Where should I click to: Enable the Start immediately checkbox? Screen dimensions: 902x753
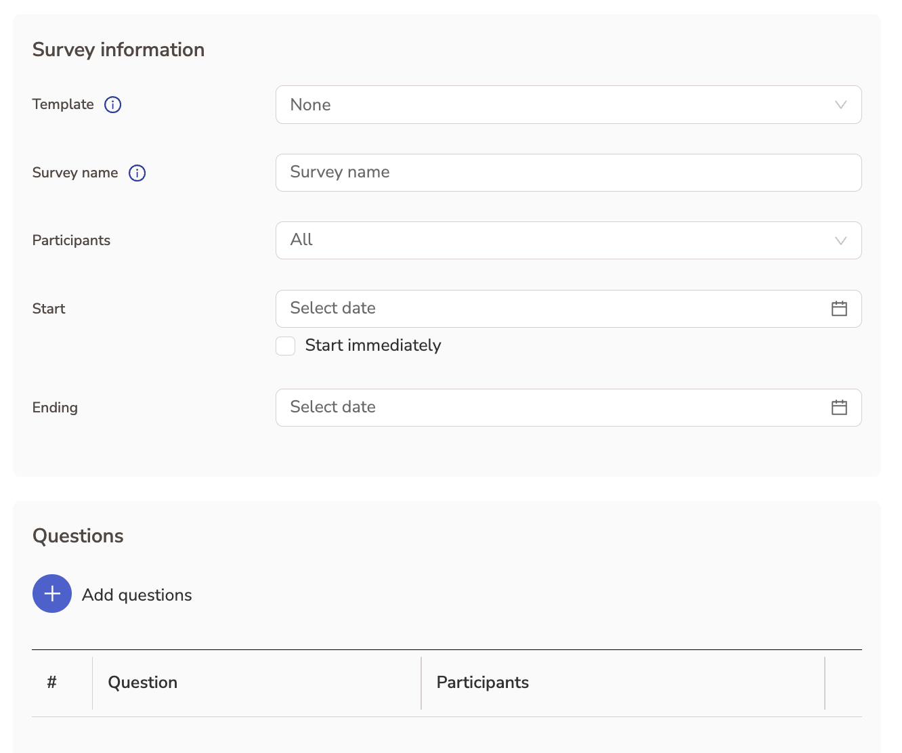[x=286, y=346]
